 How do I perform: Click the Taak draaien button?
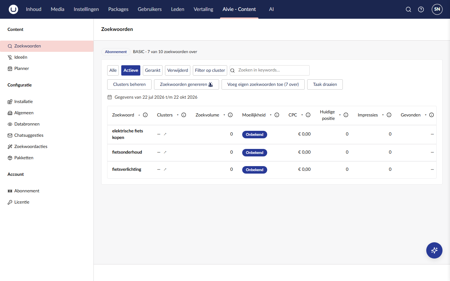click(x=325, y=84)
